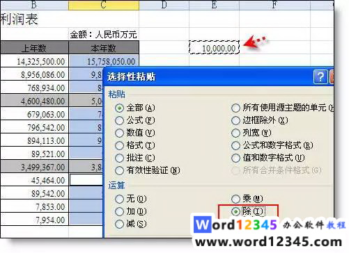Click the 金额：人民币万元 label cell
This screenshot has height=253, width=349.
tap(104, 34)
